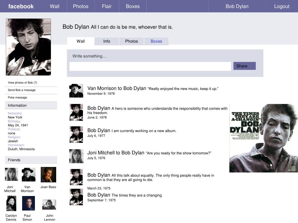Click Joni Mitchell friend photo
The image size is (298, 223).
[11, 174]
